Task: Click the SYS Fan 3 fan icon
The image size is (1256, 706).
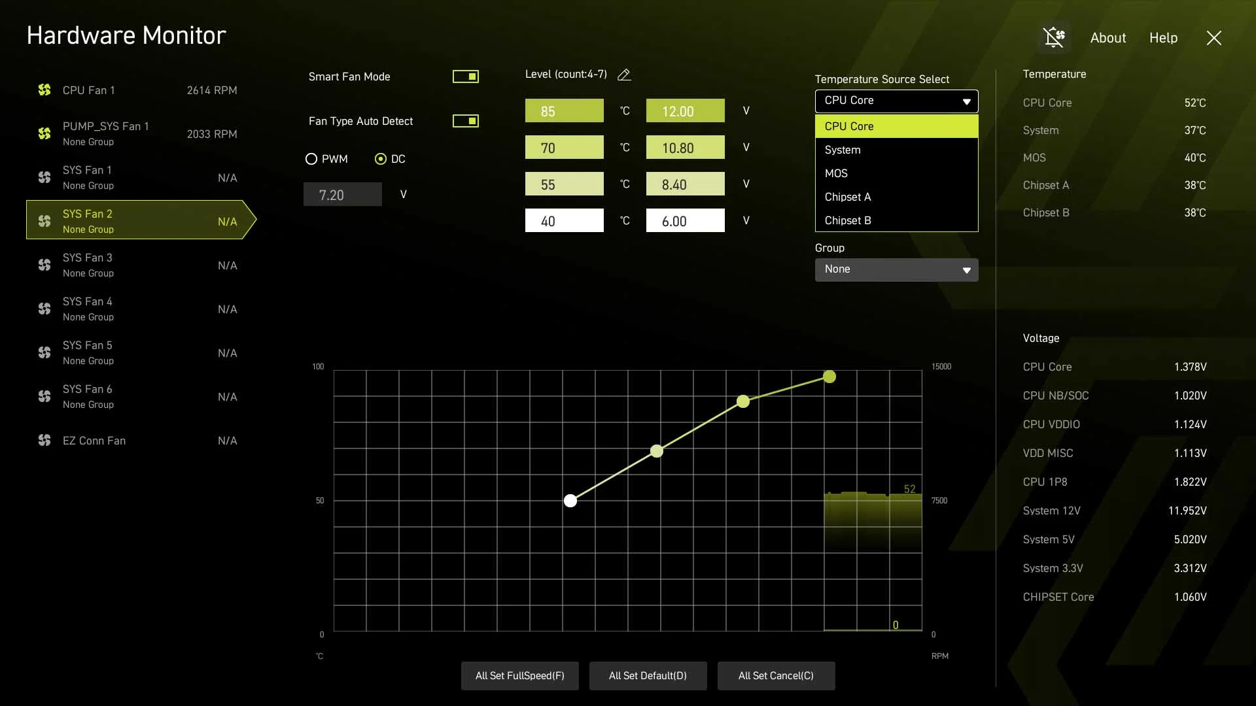Action: click(x=44, y=265)
